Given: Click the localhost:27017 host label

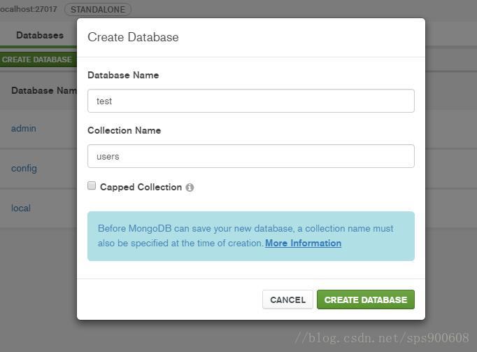Looking at the screenshot, I should pyautogui.click(x=28, y=9).
